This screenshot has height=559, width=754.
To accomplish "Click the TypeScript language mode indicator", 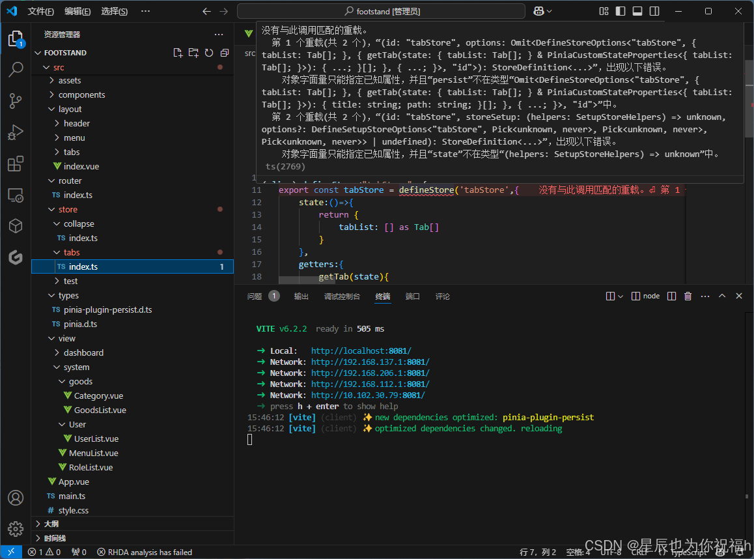I will [x=688, y=552].
